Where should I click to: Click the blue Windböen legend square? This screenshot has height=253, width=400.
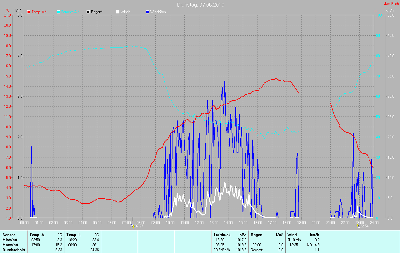point(147,12)
